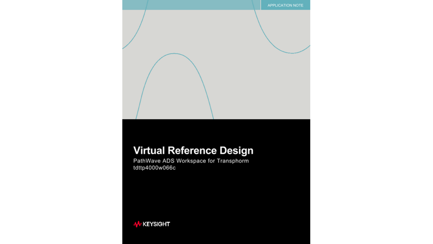Click the KEYSIGHT wordmark
This screenshot has width=433, height=244.
(156, 224)
